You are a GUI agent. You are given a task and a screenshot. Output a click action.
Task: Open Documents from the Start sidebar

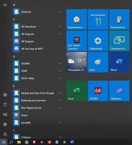click(x=5, y=105)
